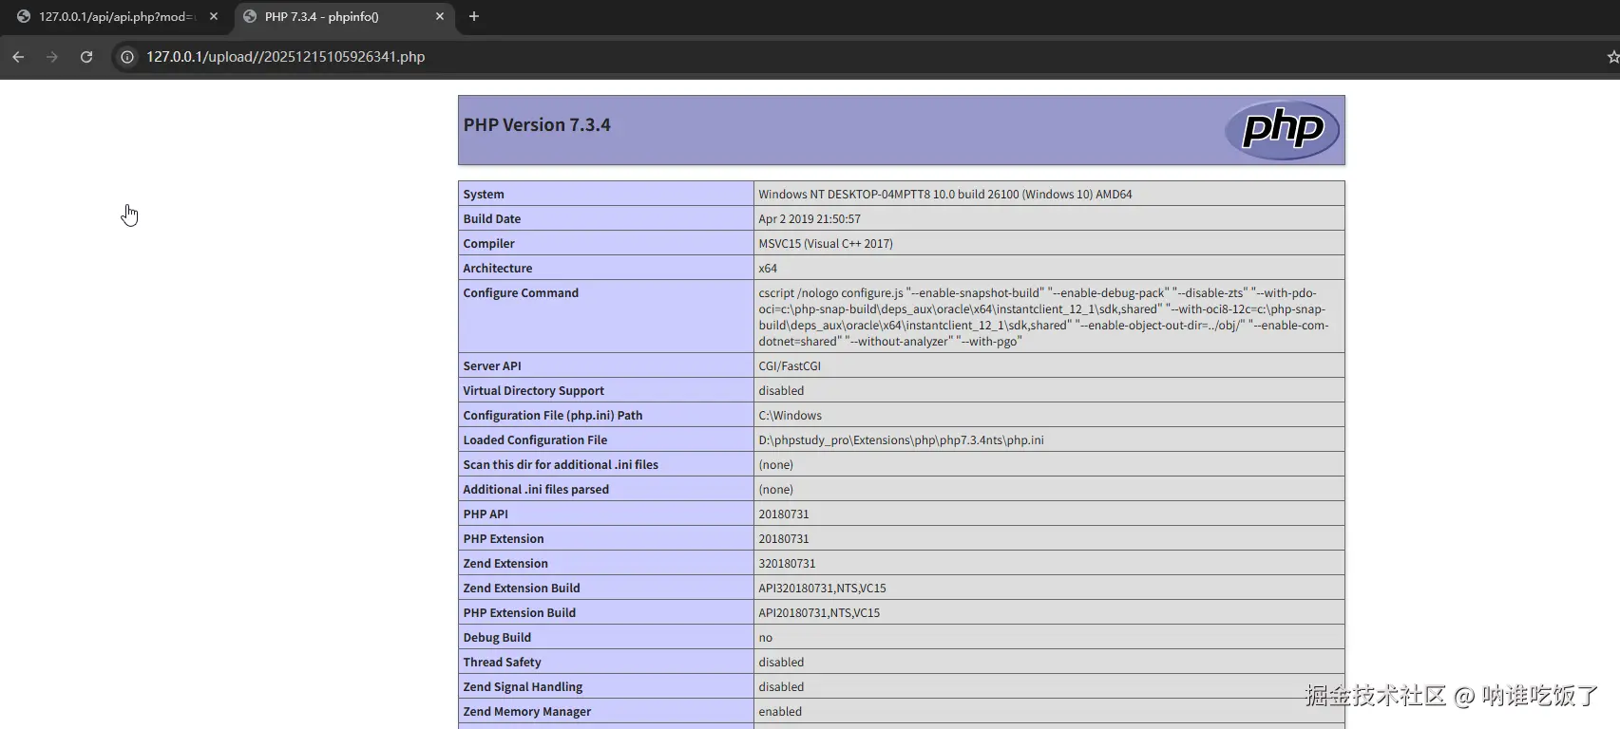Click the Architecture label
The image size is (1620, 729).
coord(498,268)
